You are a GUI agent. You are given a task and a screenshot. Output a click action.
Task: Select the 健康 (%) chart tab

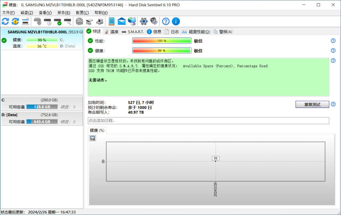pyautogui.click(x=97, y=130)
